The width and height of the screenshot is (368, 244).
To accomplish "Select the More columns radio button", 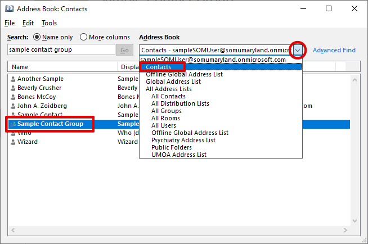I will pos(84,37).
